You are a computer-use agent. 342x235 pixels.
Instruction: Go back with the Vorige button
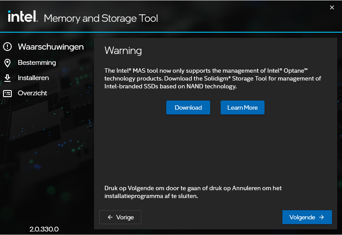pyautogui.click(x=120, y=217)
